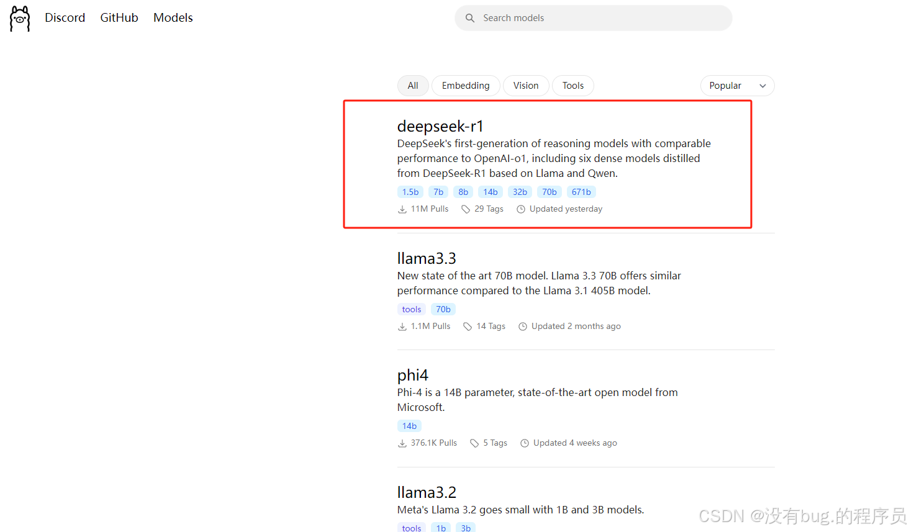Click the 11M Pulls text
The width and height of the screenshot is (909, 532).
point(430,209)
